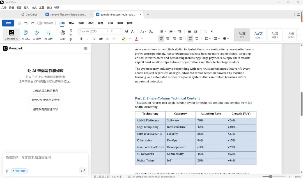
Task: Click the strikethrough ab icon
Action: pos(101,39)
